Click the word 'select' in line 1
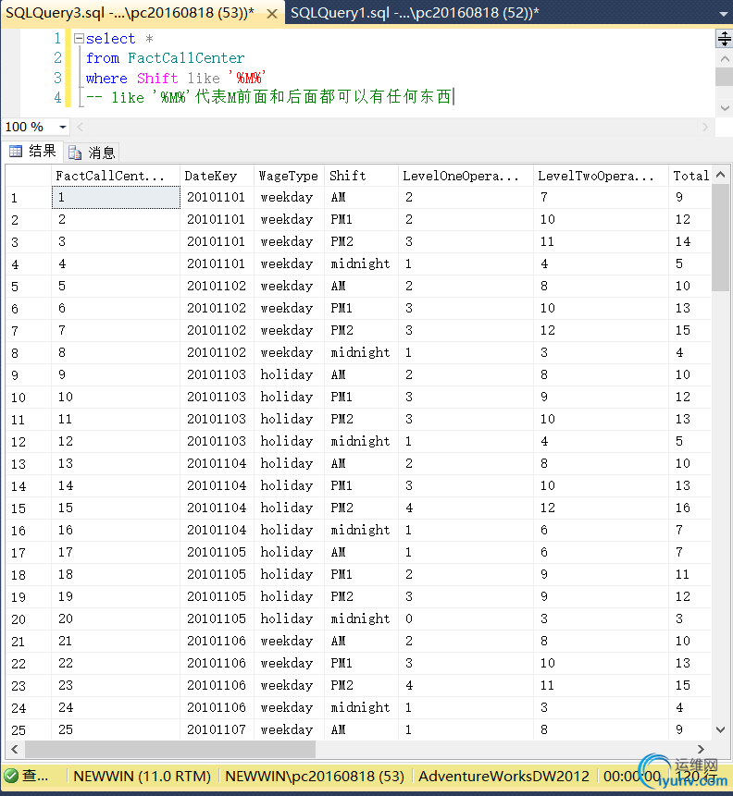 (110, 39)
